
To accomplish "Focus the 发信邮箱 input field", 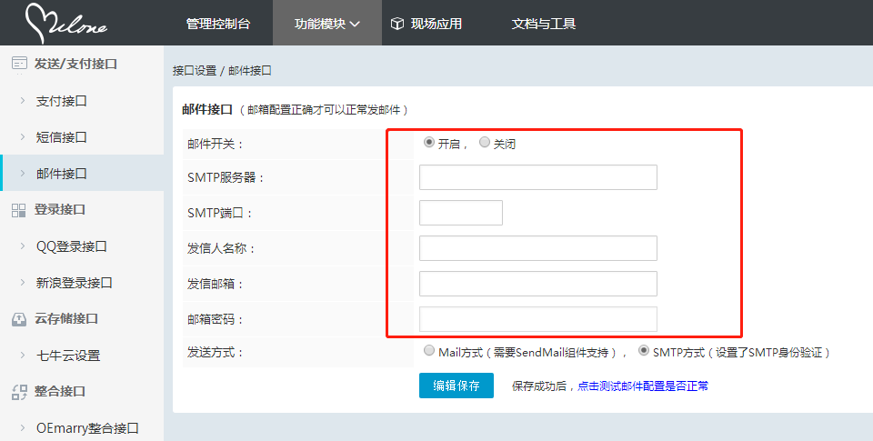I will 538,284.
